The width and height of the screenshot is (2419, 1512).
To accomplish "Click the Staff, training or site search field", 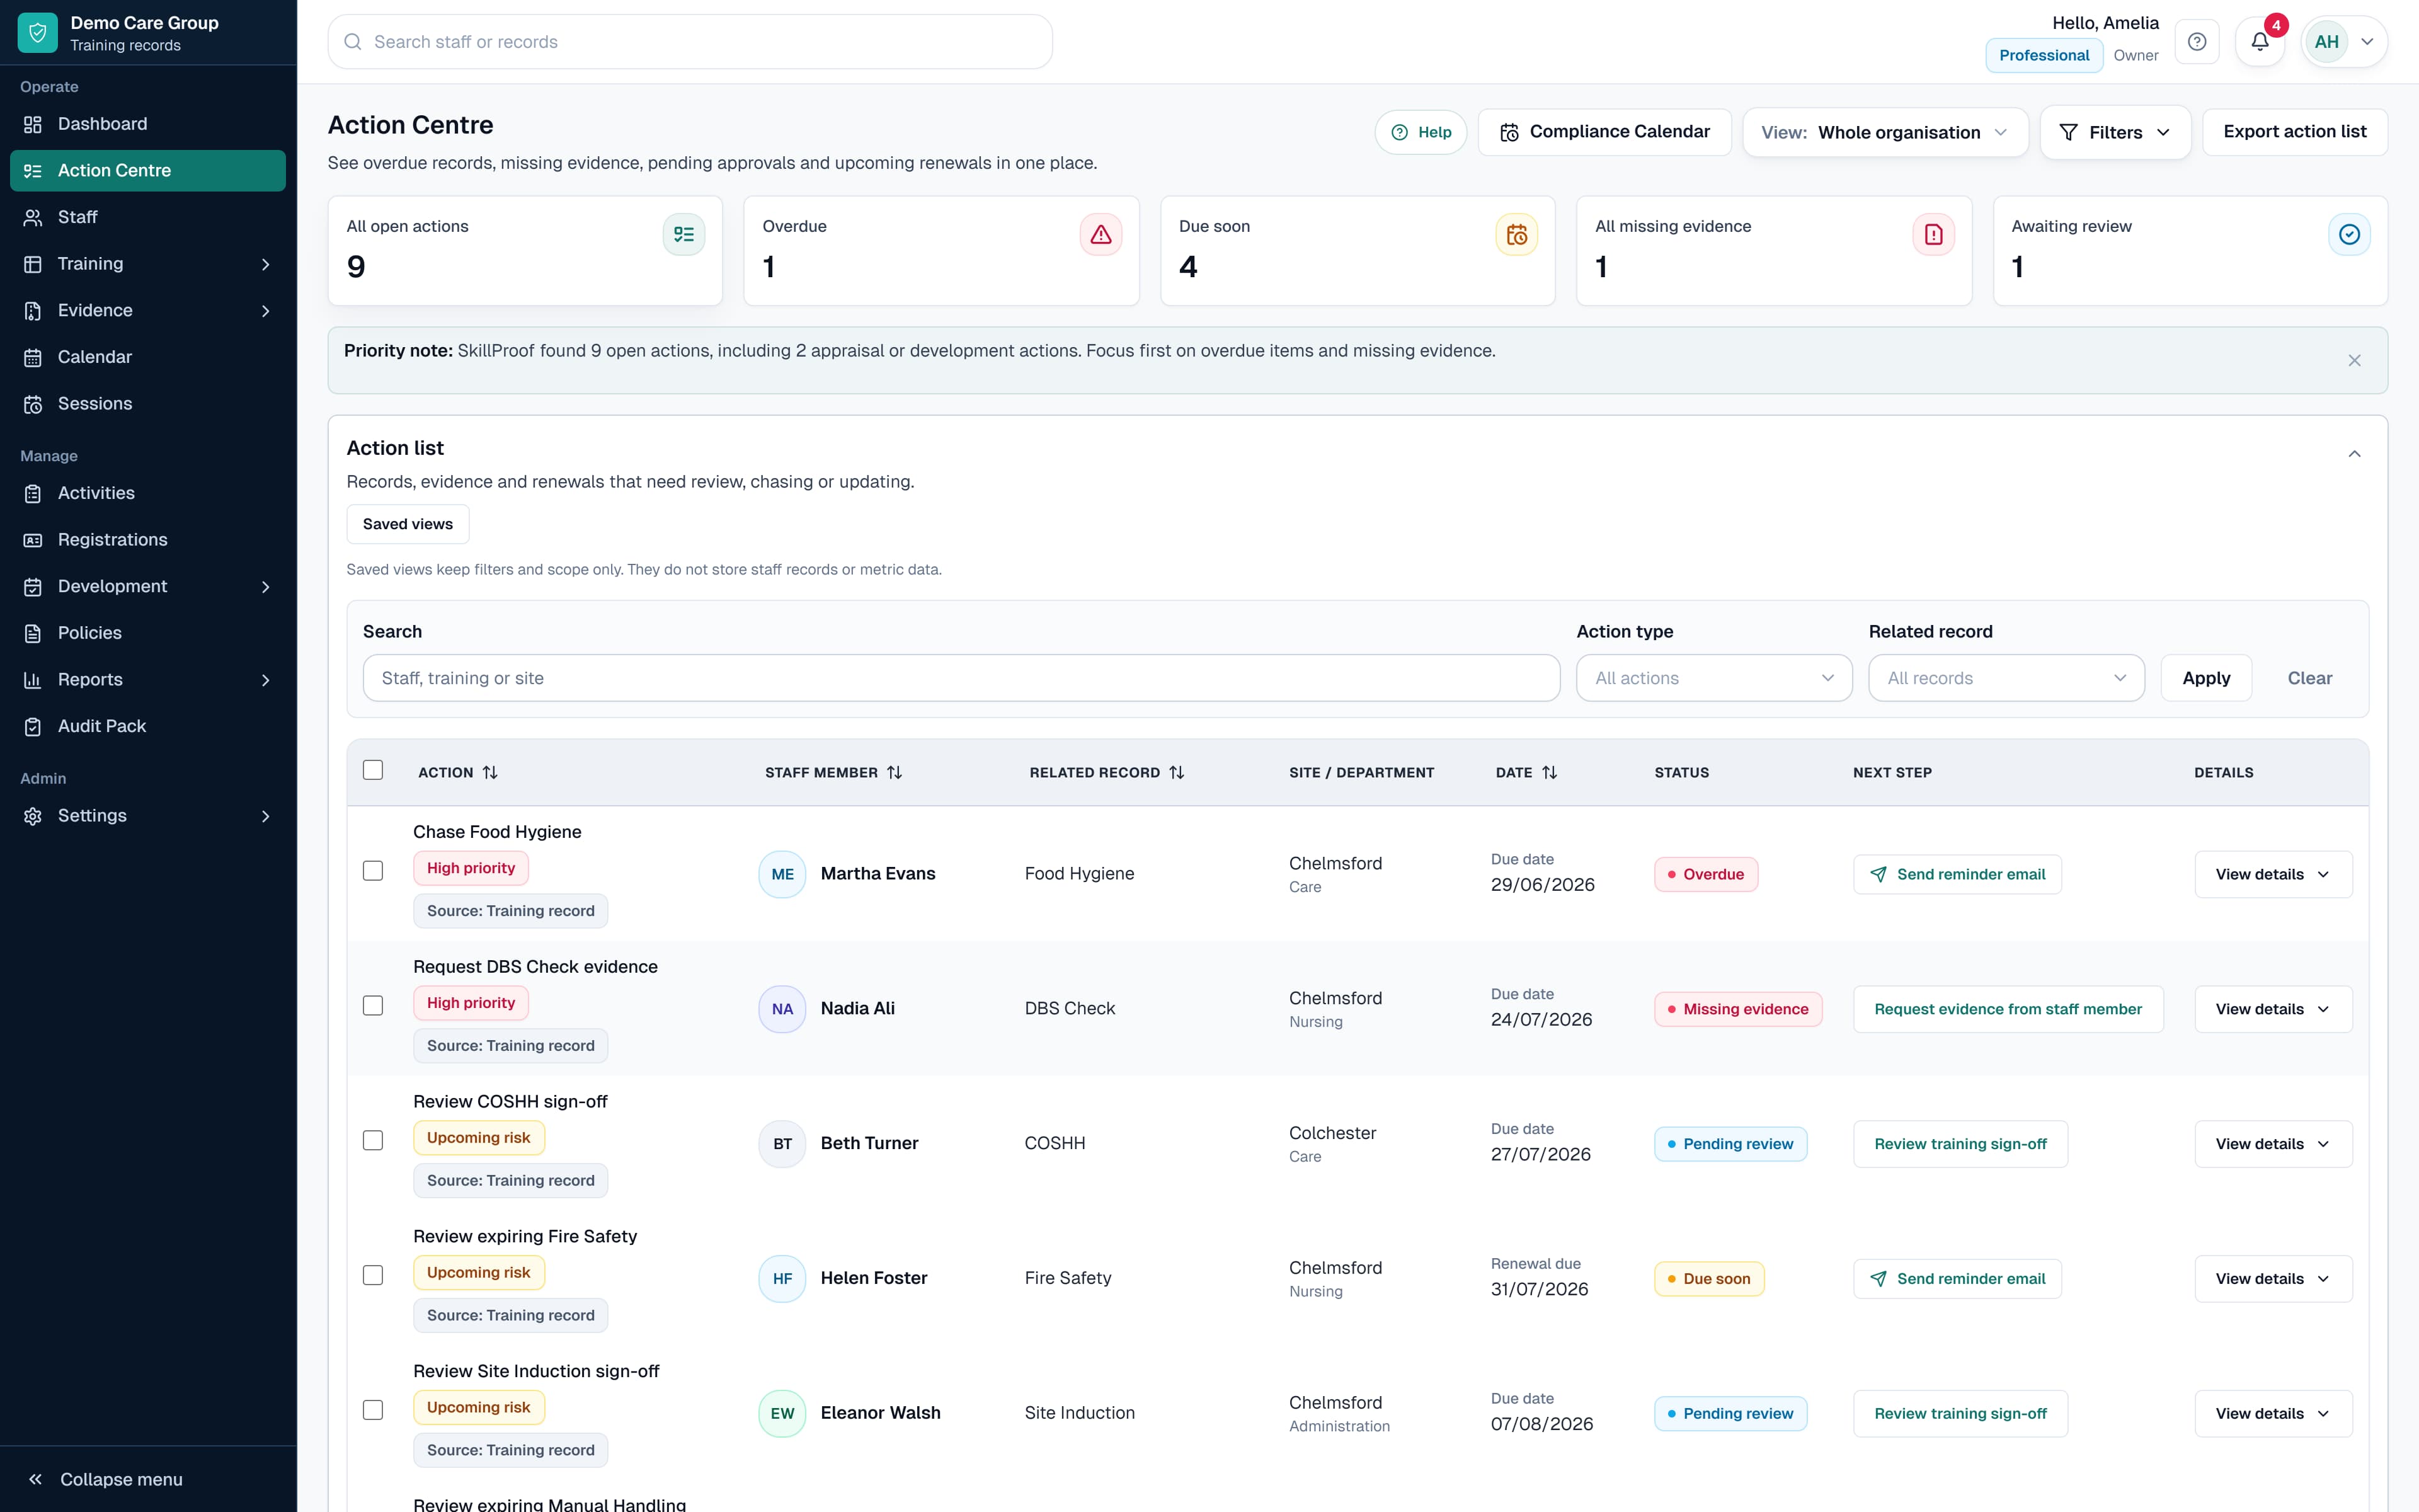I will pyautogui.click(x=961, y=678).
